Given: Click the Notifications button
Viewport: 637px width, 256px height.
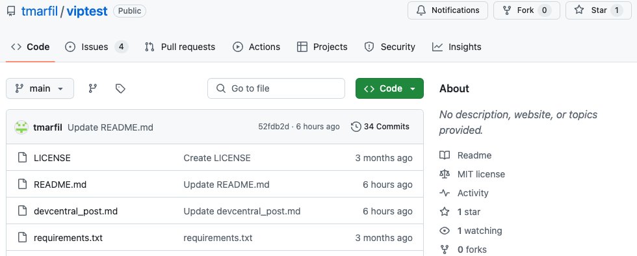Looking at the screenshot, I should 448,10.
